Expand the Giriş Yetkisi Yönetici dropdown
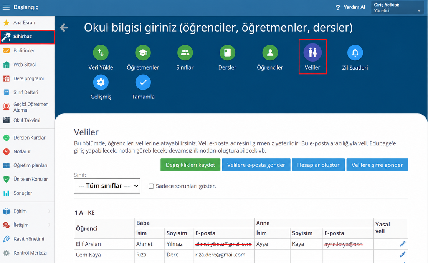Viewport: 428px width, 263px height. coord(397,8)
